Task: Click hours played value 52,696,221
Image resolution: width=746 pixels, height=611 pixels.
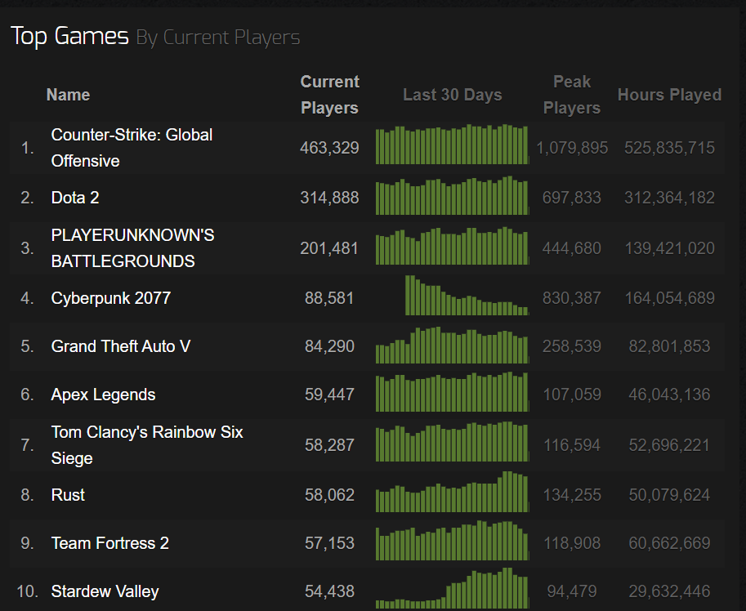Action: pyautogui.click(x=669, y=445)
